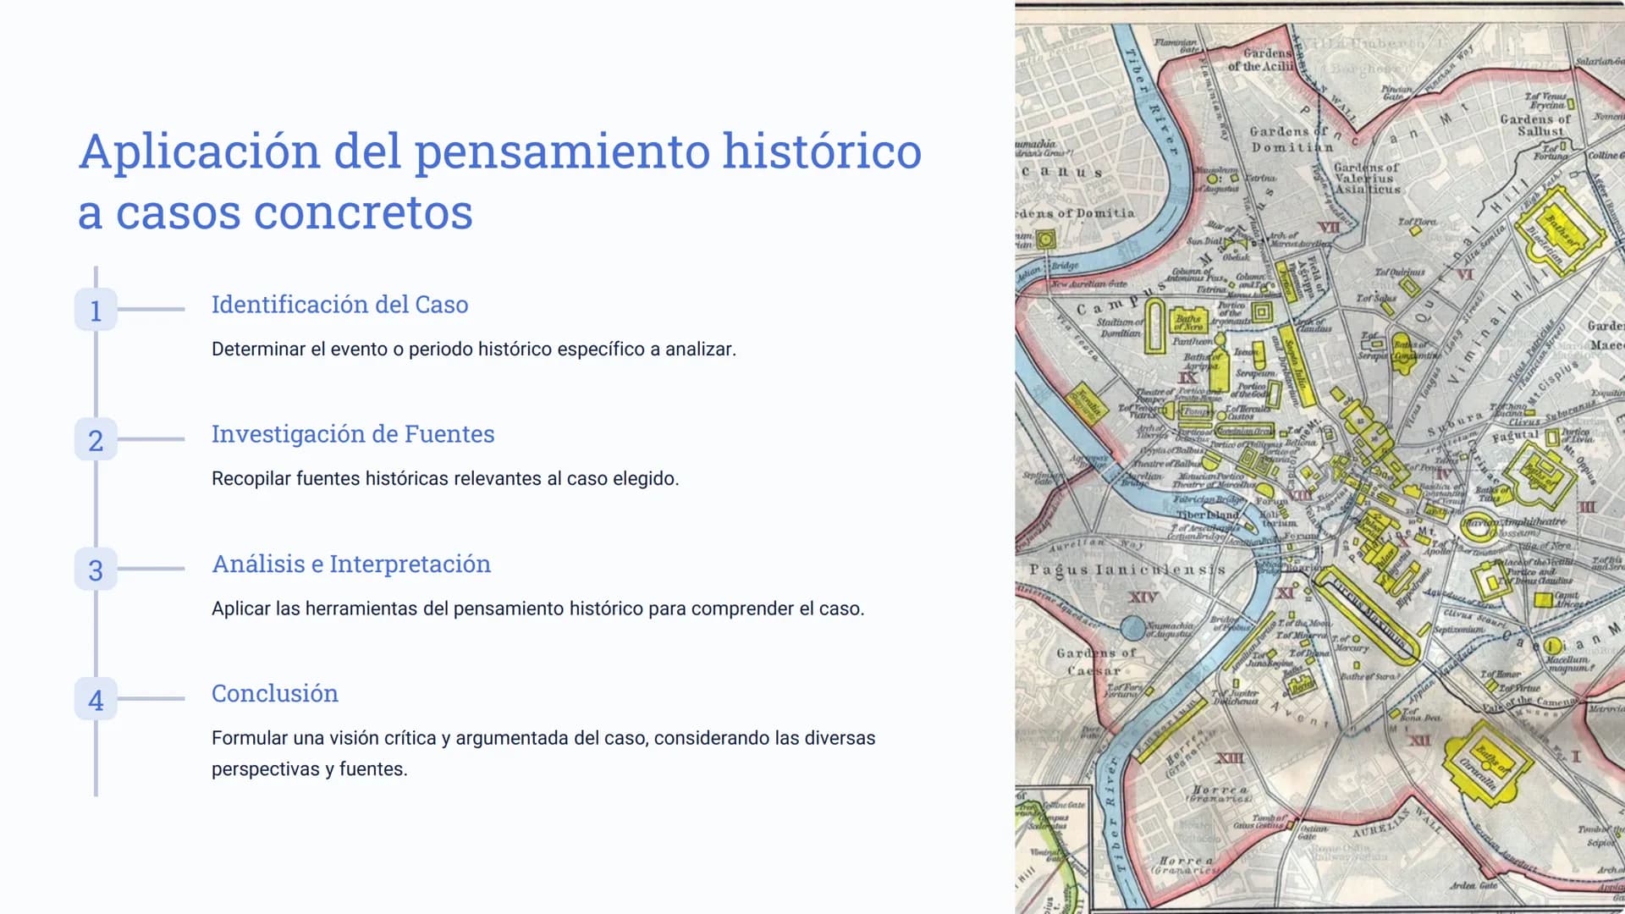1625x914 pixels.
Task: Click the heading 'Conclusión'
Action: 274,694
